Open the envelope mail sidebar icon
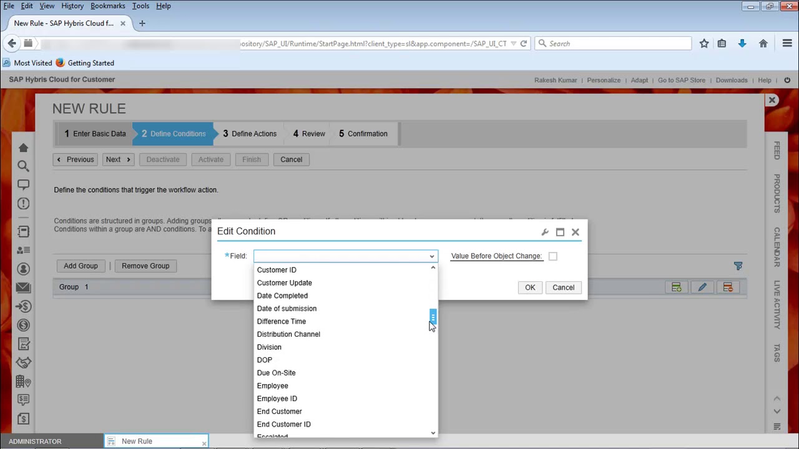The height and width of the screenshot is (449, 799). tap(23, 287)
